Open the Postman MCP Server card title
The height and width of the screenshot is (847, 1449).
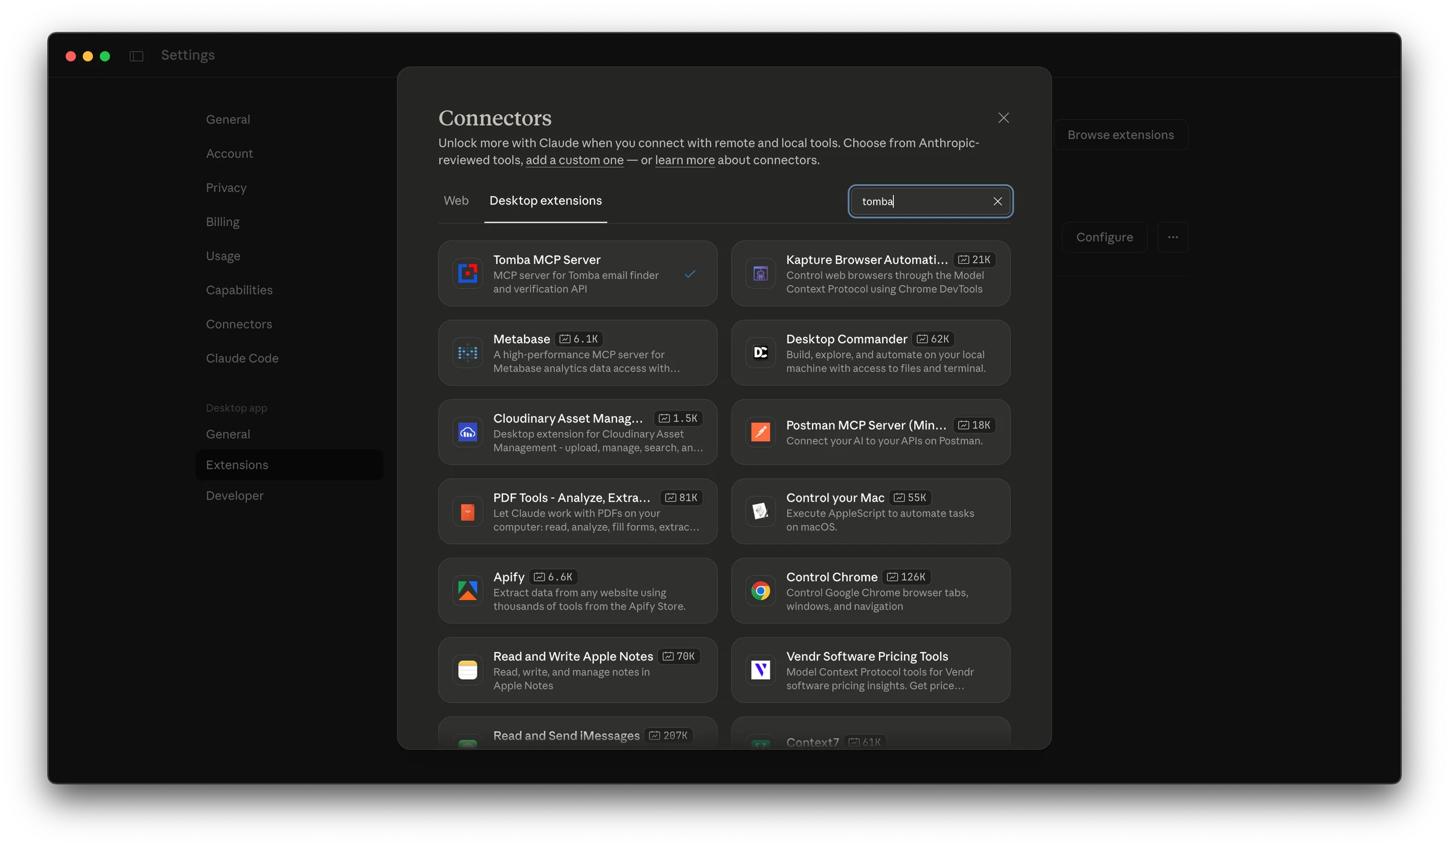(x=866, y=426)
